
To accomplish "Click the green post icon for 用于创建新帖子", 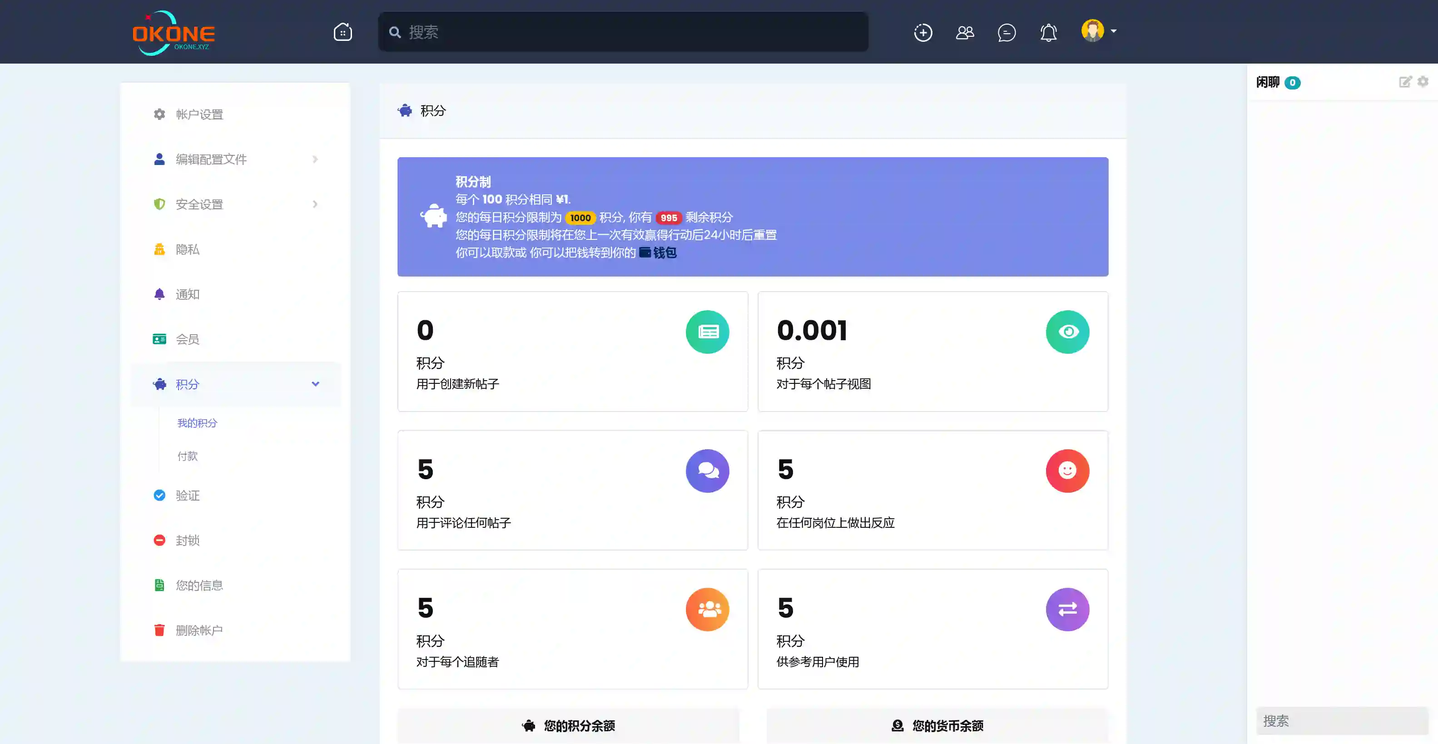I will (x=707, y=332).
